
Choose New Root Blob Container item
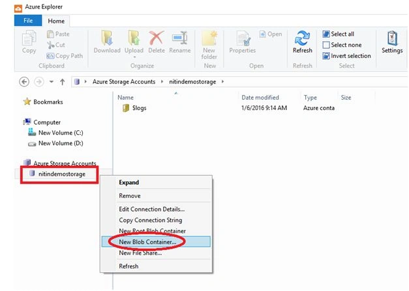pyautogui.click(x=153, y=231)
